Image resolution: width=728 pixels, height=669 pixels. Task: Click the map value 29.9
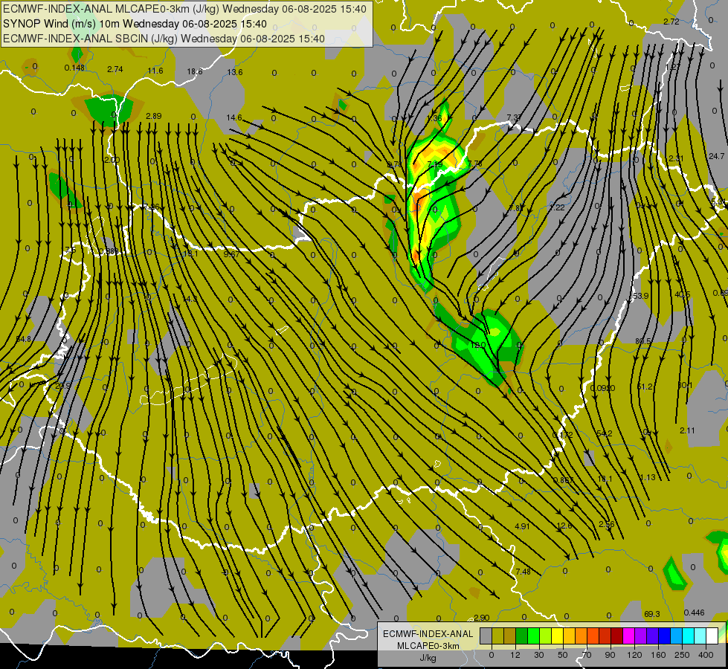click(63, 386)
